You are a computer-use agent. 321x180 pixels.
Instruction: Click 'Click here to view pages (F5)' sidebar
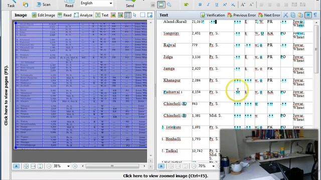click(x=6, y=95)
